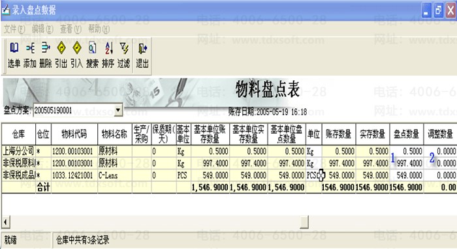This screenshot has width=457, height=249.
Task: Click the horizontal scrollbar thumb
Action: click(x=304, y=222)
